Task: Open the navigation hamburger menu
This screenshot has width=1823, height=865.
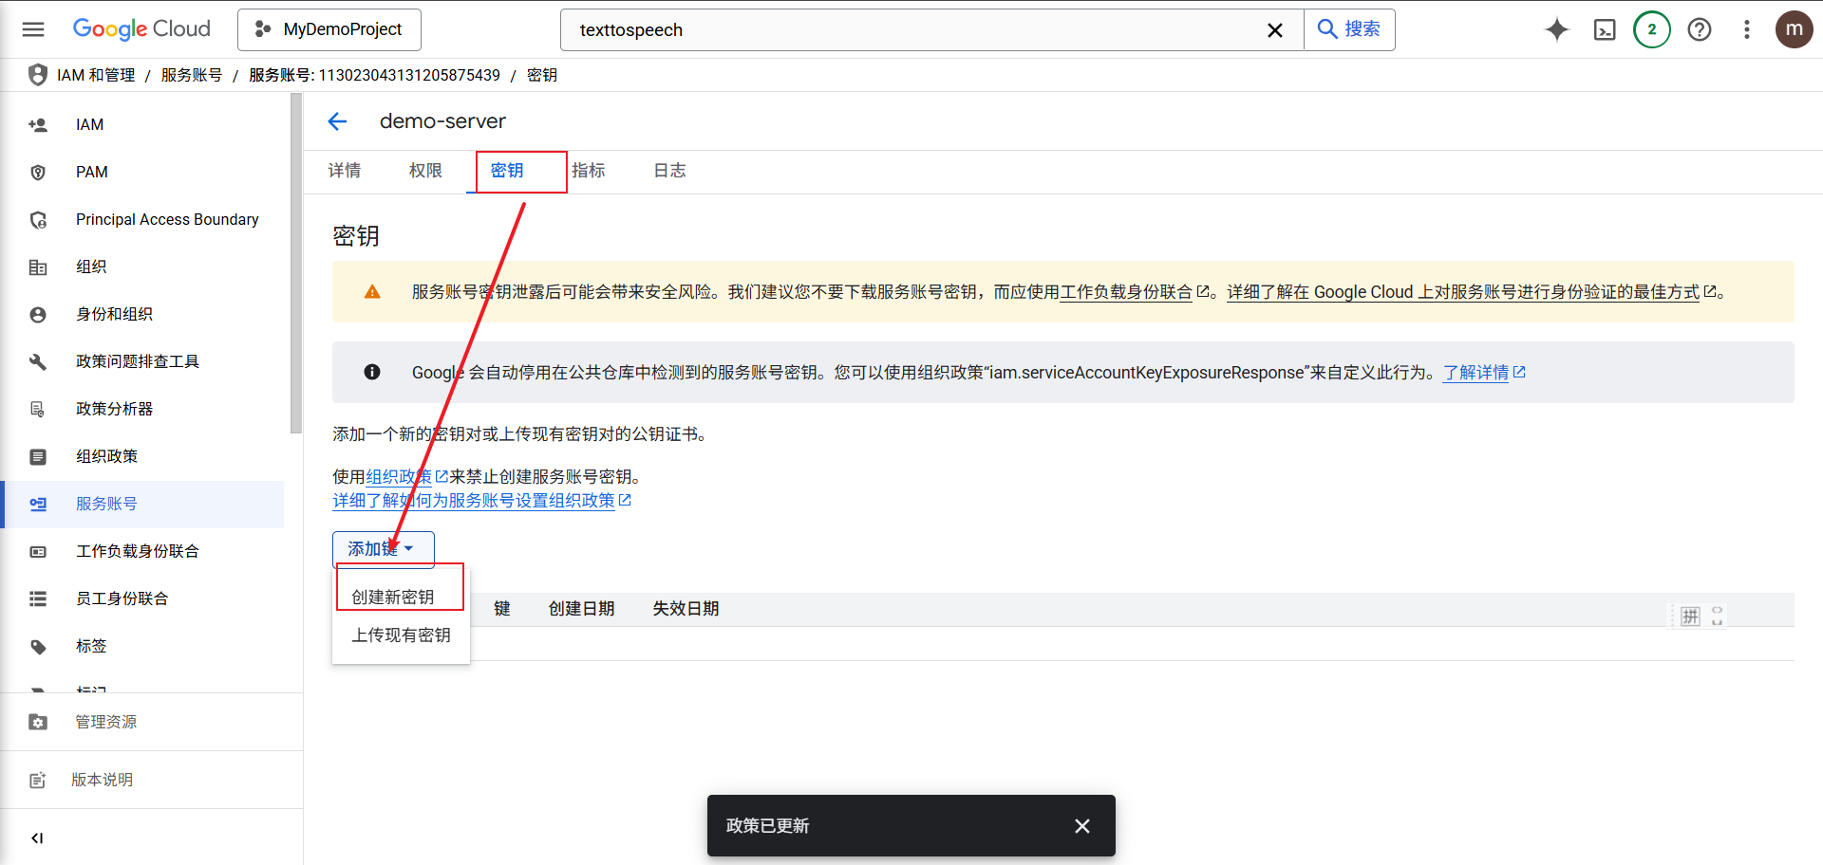Action: point(33,29)
